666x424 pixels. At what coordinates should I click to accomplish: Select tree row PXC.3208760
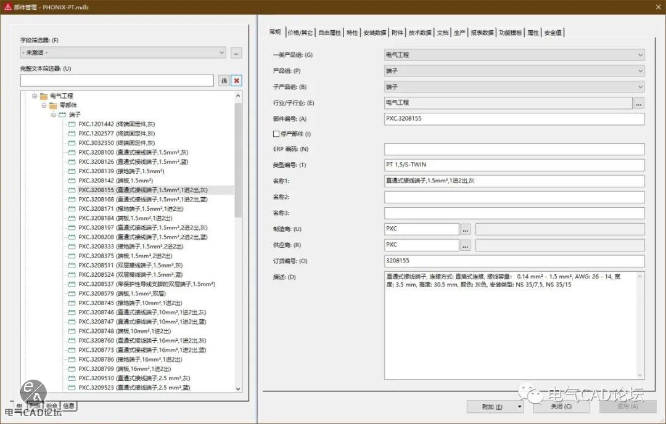pyautogui.click(x=142, y=340)
